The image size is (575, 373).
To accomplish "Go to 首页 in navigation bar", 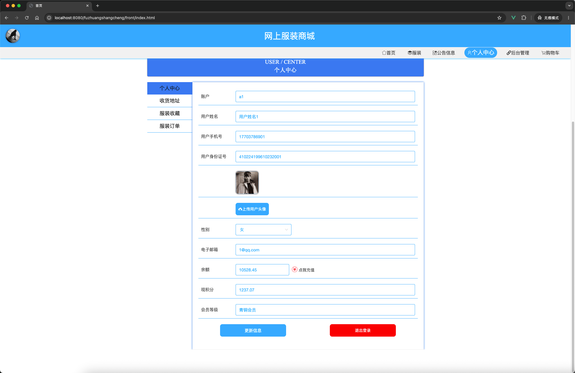I will 389,53.
